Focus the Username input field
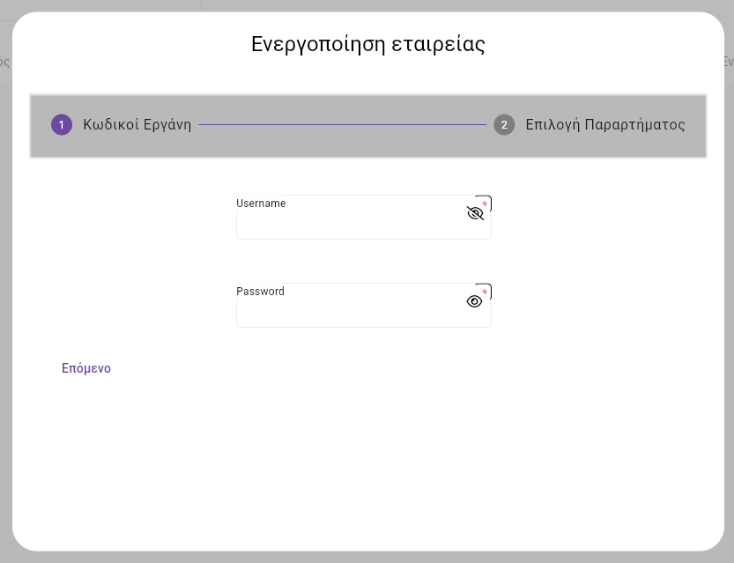The width and height of the screenshot is (734, 563). click(352, 221)
